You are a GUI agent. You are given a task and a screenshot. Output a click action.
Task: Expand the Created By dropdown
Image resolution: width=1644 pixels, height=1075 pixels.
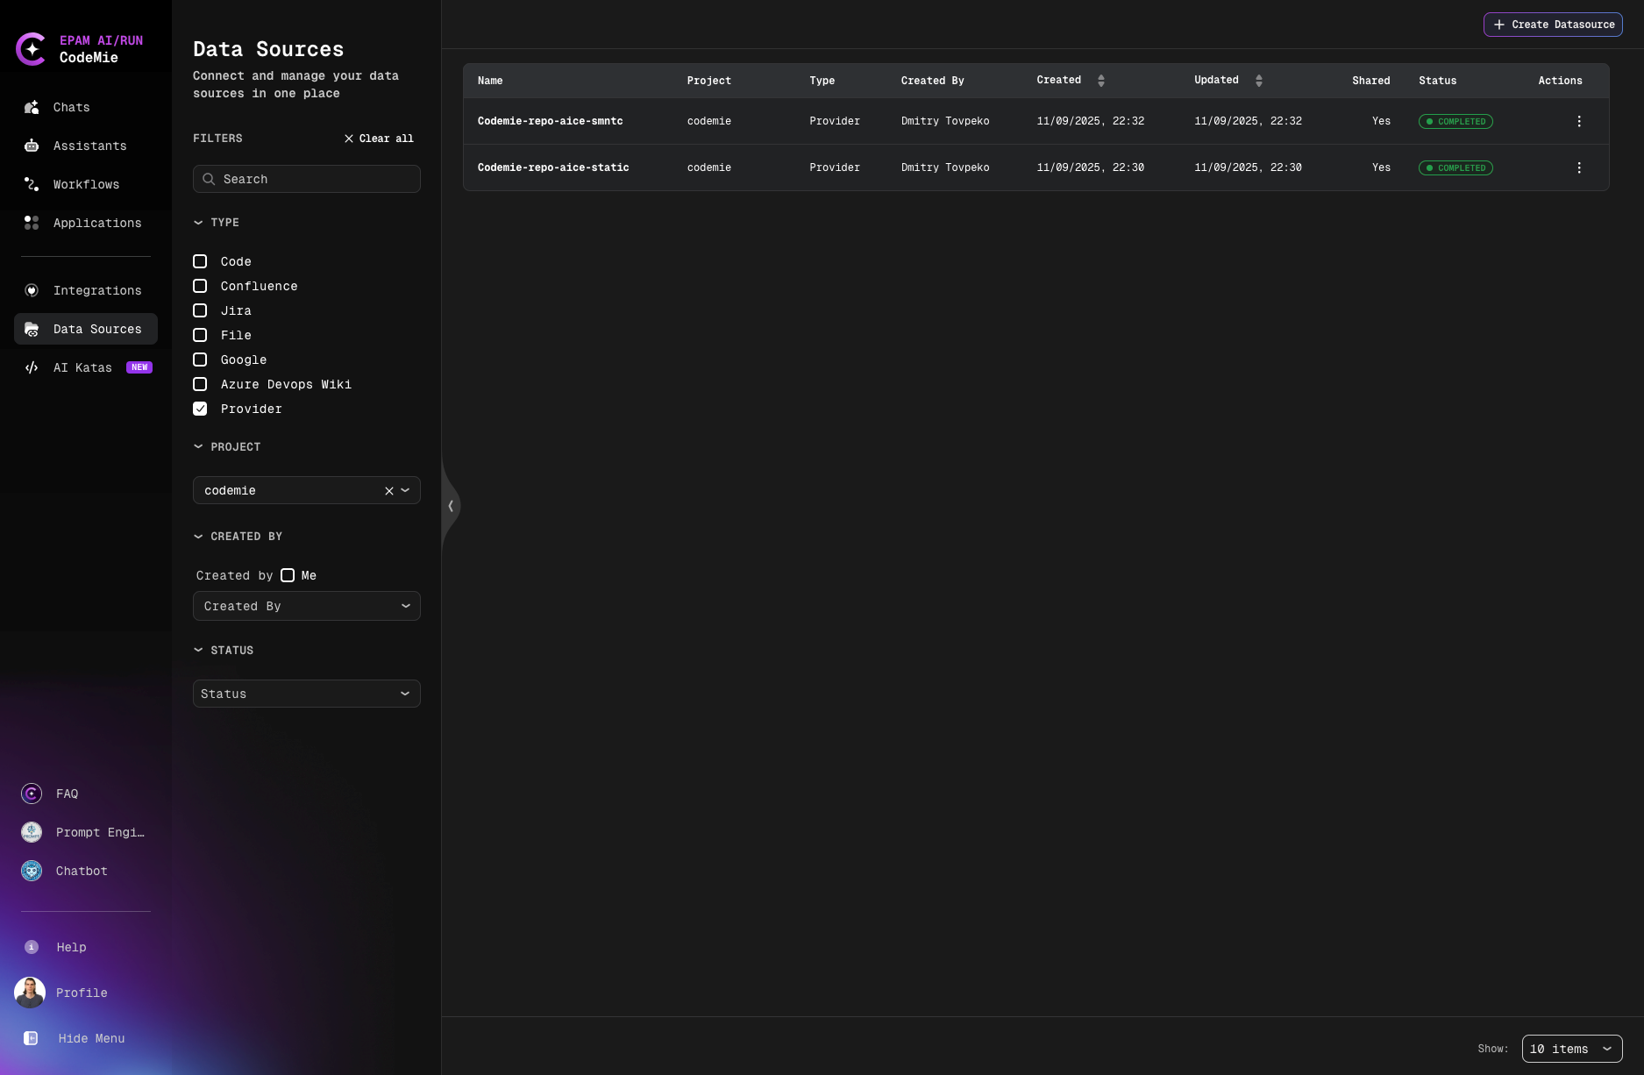click(x=306, y=606)
